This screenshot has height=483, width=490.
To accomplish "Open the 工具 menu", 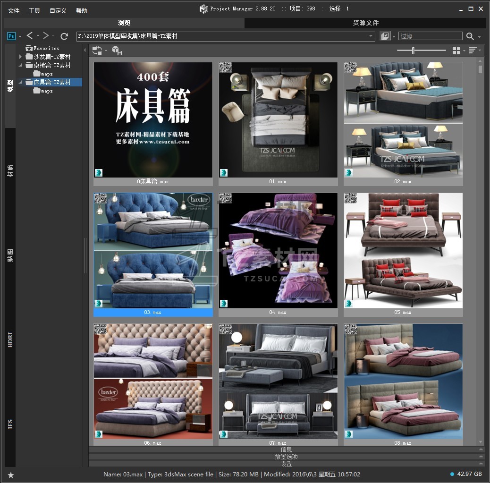I will (34, 10).
